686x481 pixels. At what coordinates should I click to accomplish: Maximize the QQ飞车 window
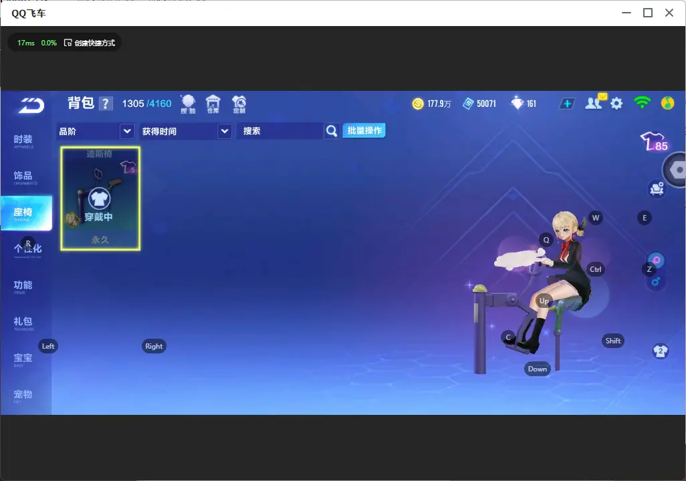pos(648,13)
